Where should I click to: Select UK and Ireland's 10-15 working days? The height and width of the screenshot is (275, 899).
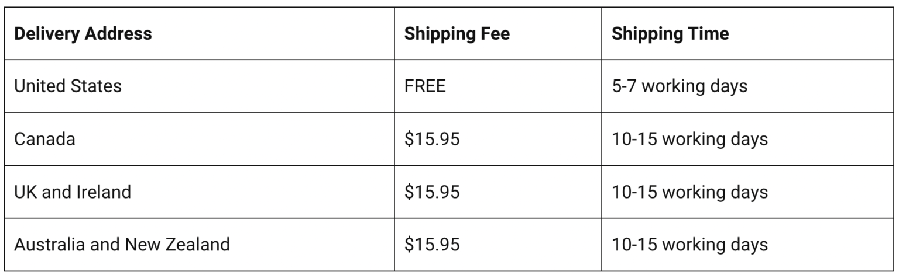tap(689, 192)
